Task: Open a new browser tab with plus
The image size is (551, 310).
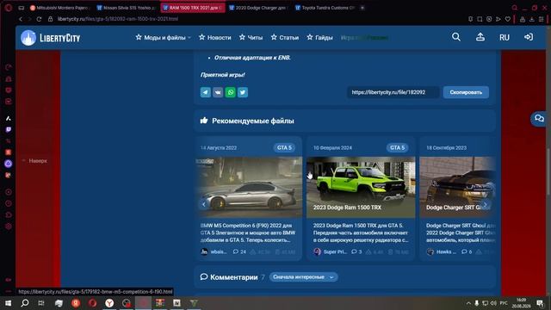Action: tap(362, 8)
